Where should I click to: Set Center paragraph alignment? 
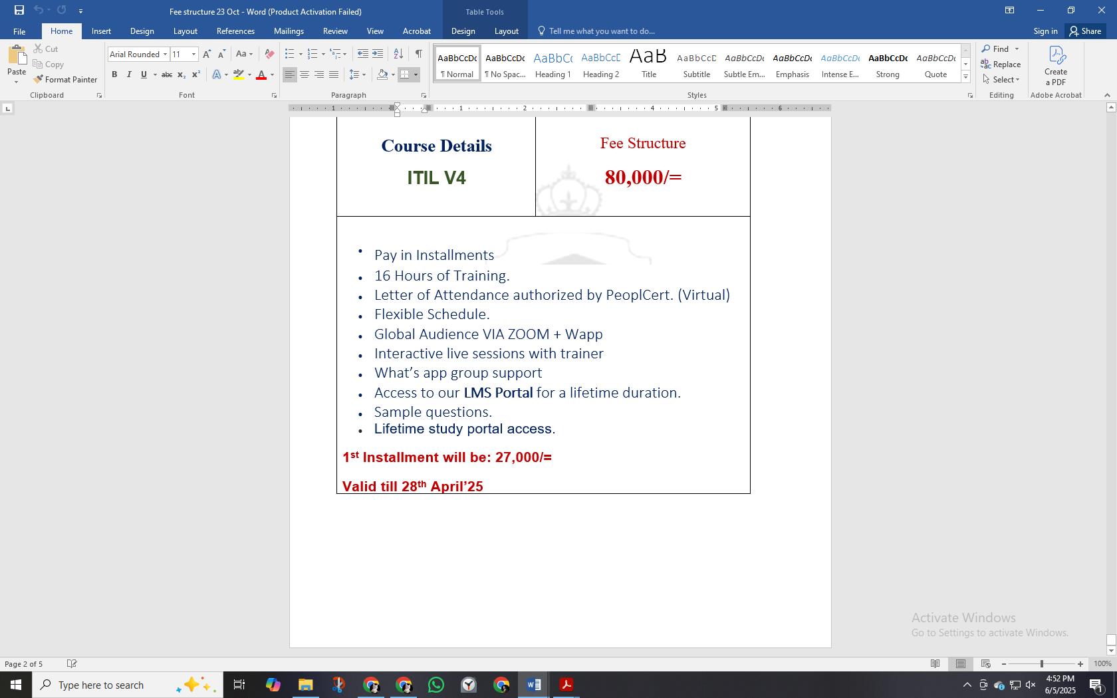[x=305, y=74]
